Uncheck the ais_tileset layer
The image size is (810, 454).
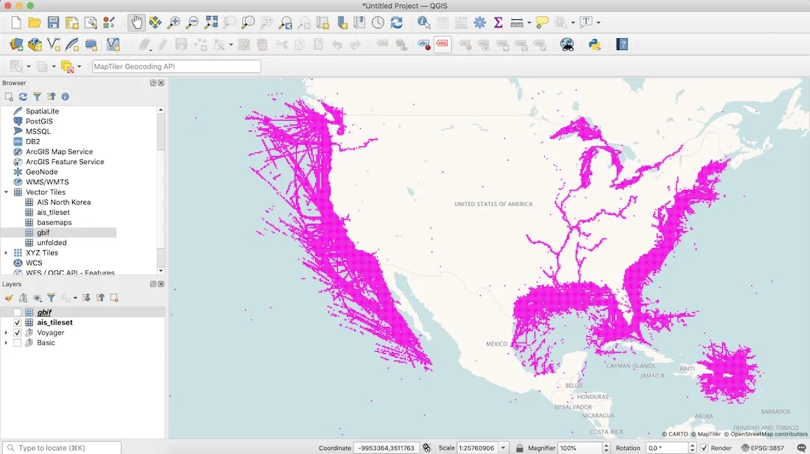tap(18, 322)
